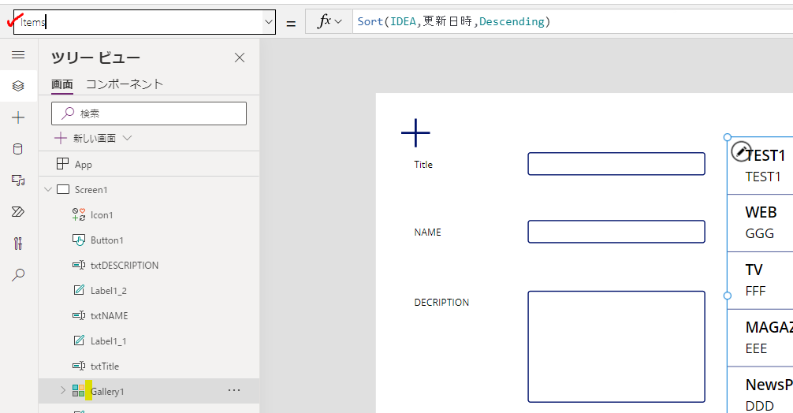Select the Tree view layers icon
This screenshot has width=793, height=413.
(x=18, y=86)
